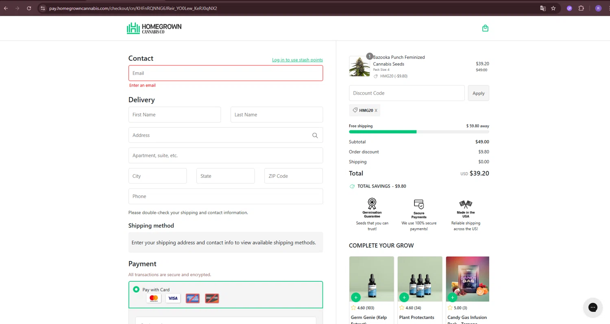Open the translate page icon
This screenshot has height=324, width=610.
[x=543, y=8]
